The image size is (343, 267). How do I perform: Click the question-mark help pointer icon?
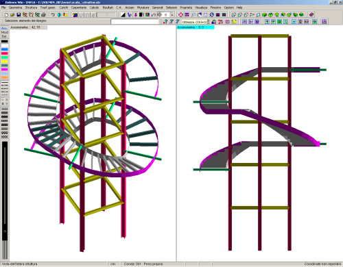pyautogui.click(x=165, y=22)
